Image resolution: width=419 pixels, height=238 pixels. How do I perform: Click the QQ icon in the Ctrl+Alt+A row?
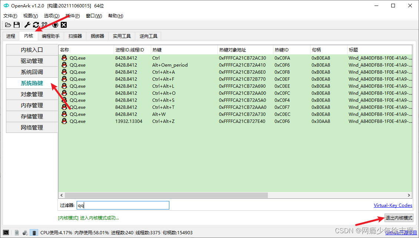64,72
